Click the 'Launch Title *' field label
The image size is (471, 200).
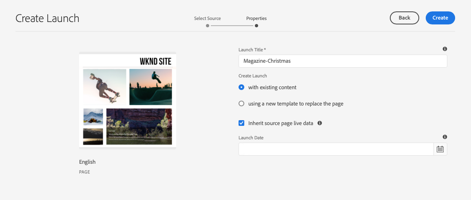pos(252,50)
